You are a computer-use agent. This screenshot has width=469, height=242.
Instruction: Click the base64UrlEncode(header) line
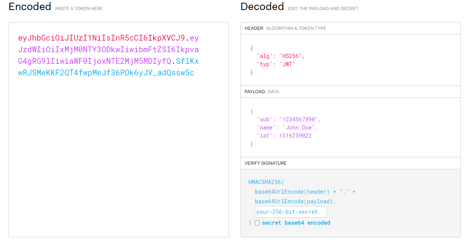305,192
